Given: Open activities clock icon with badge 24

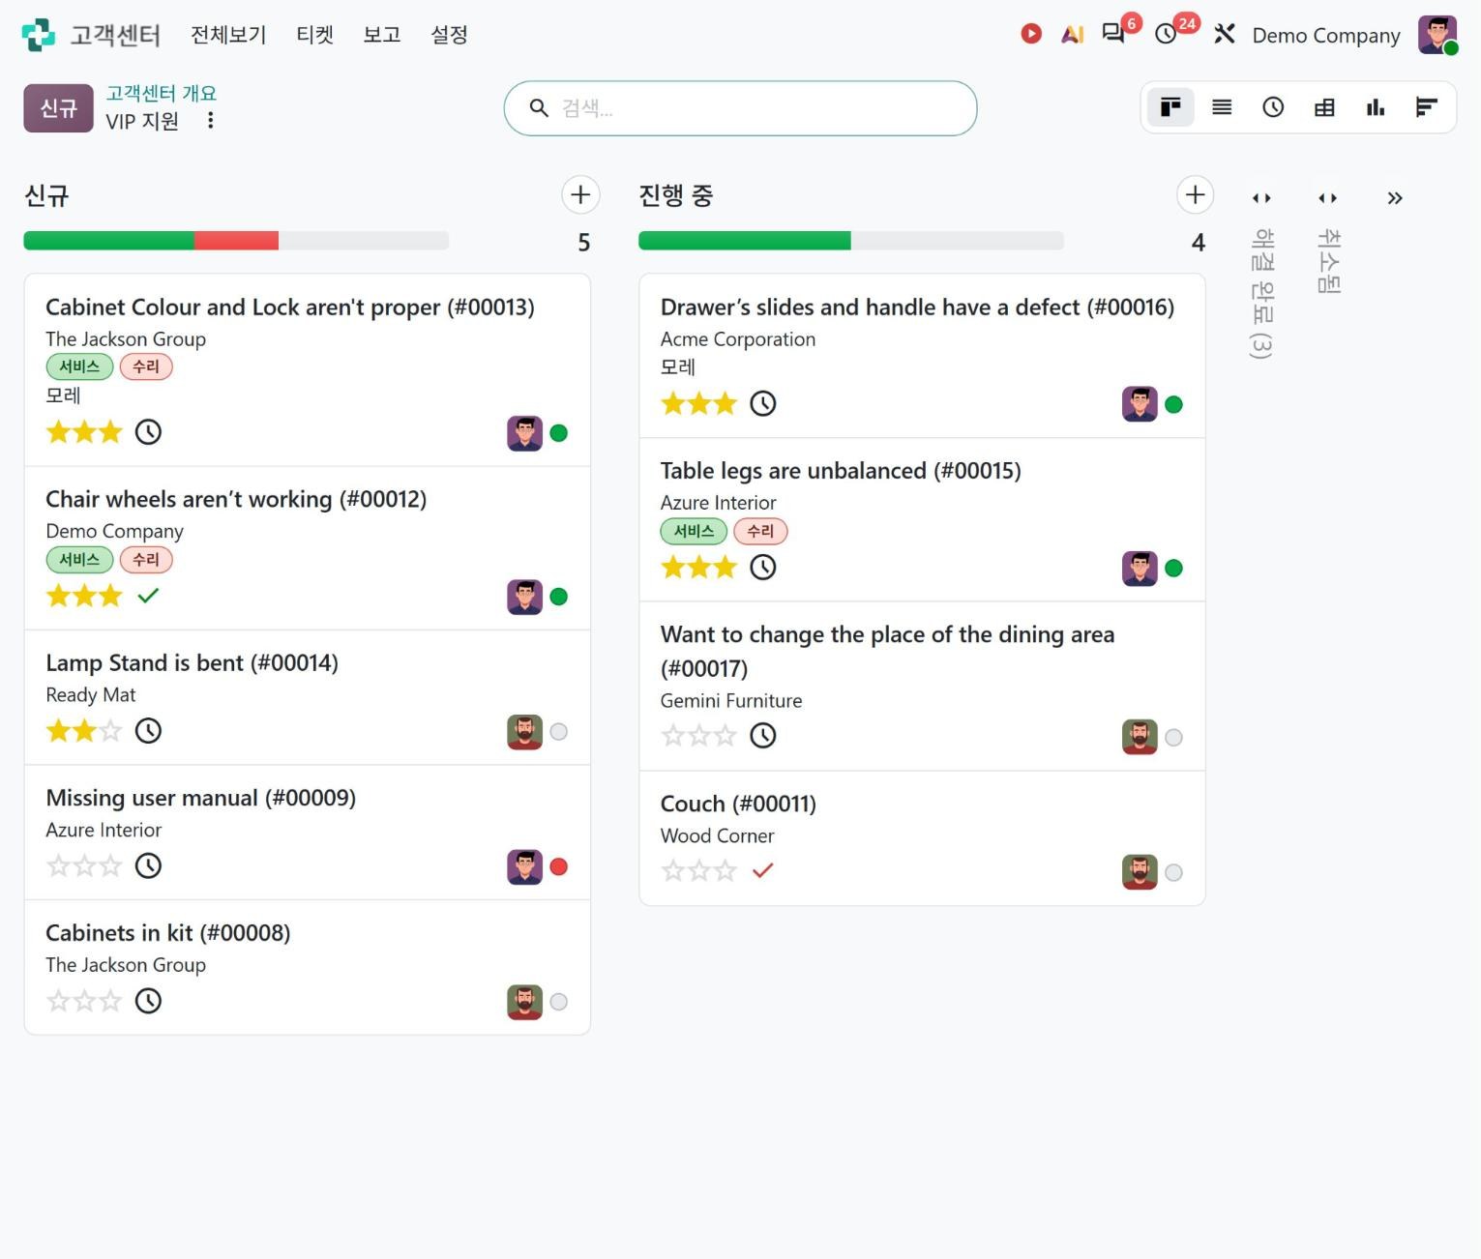Looking at the screenshot, I should point(1167,34).
